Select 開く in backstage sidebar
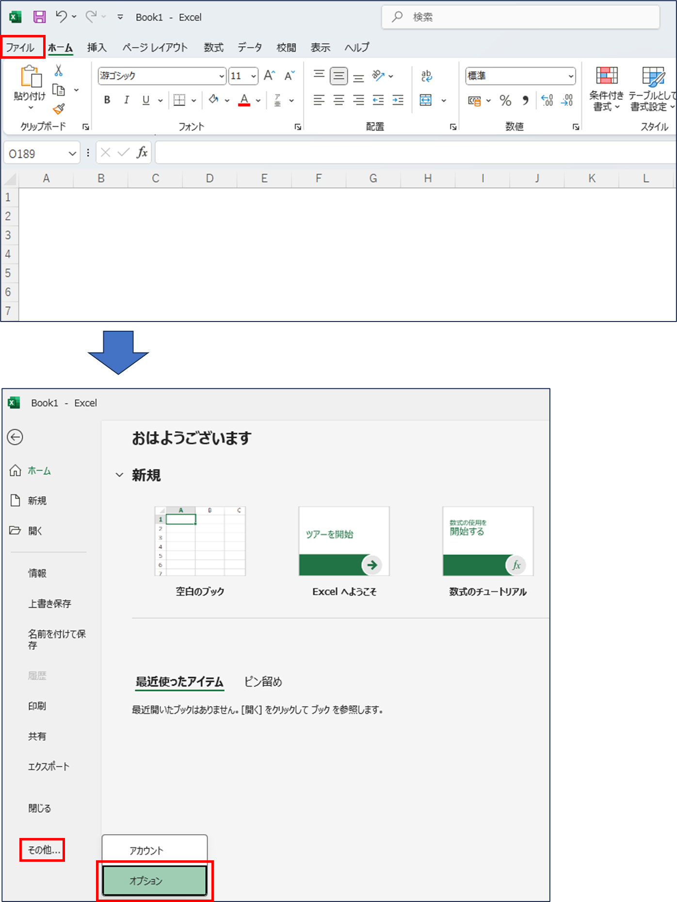This screenshot has height=902, width=677. (x=35, y=531)
